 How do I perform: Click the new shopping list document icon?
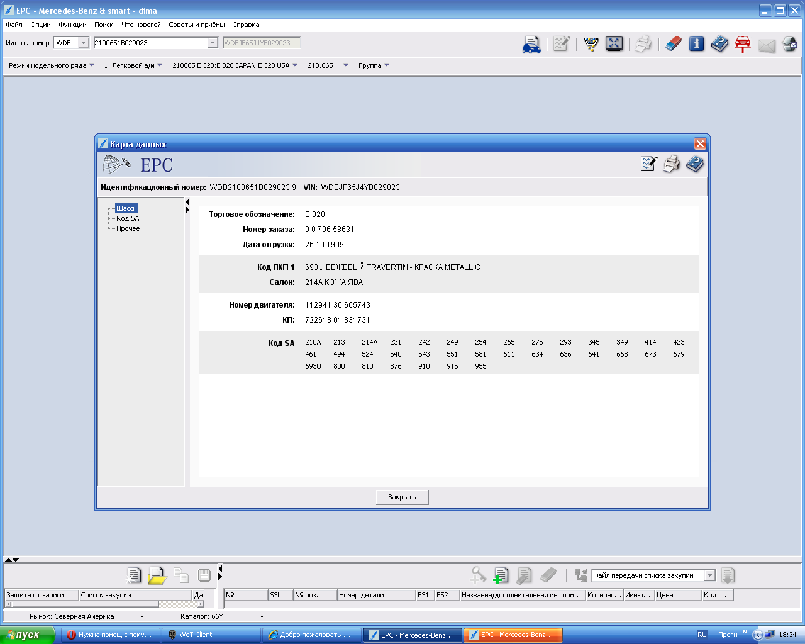pos(133,575)
